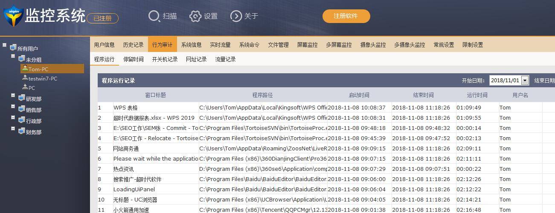The width and height of the screenshot is (555, 213).
Task: Expand the 研发部 tree node
Action: [13, 95]
